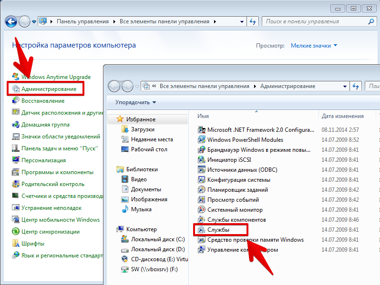Viewport: 380px width, 285px height.
Task: Select CD-дисковод (E:) drive
Action: tap(159, 259)
